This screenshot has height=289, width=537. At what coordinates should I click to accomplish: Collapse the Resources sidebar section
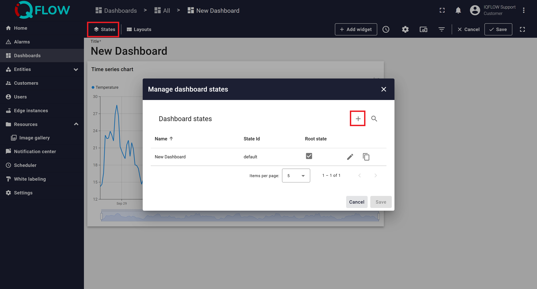(x=76, y=124)
